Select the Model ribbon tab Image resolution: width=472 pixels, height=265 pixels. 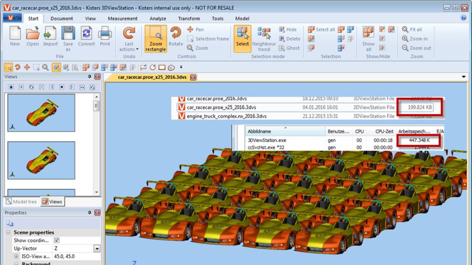[242, 18]
